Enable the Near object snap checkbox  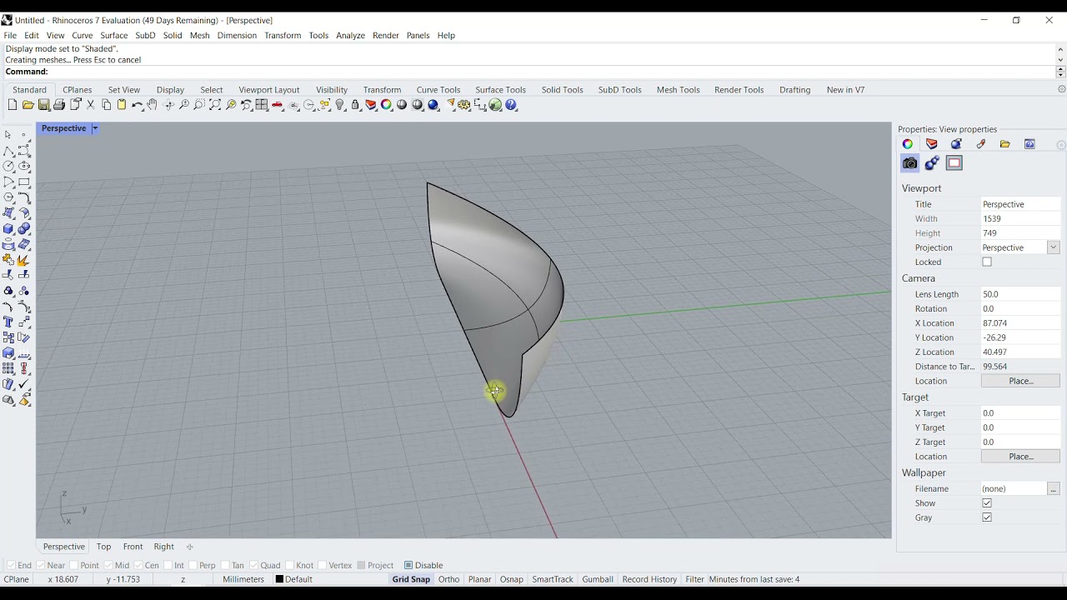coord(41,565)
